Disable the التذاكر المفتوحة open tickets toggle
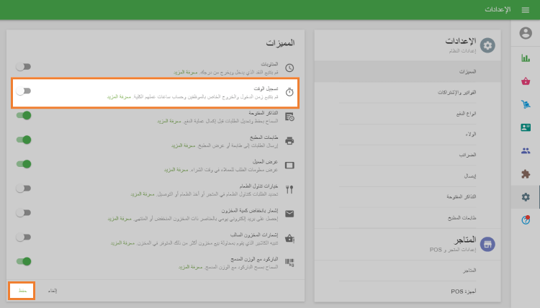 tap(24, 115)
